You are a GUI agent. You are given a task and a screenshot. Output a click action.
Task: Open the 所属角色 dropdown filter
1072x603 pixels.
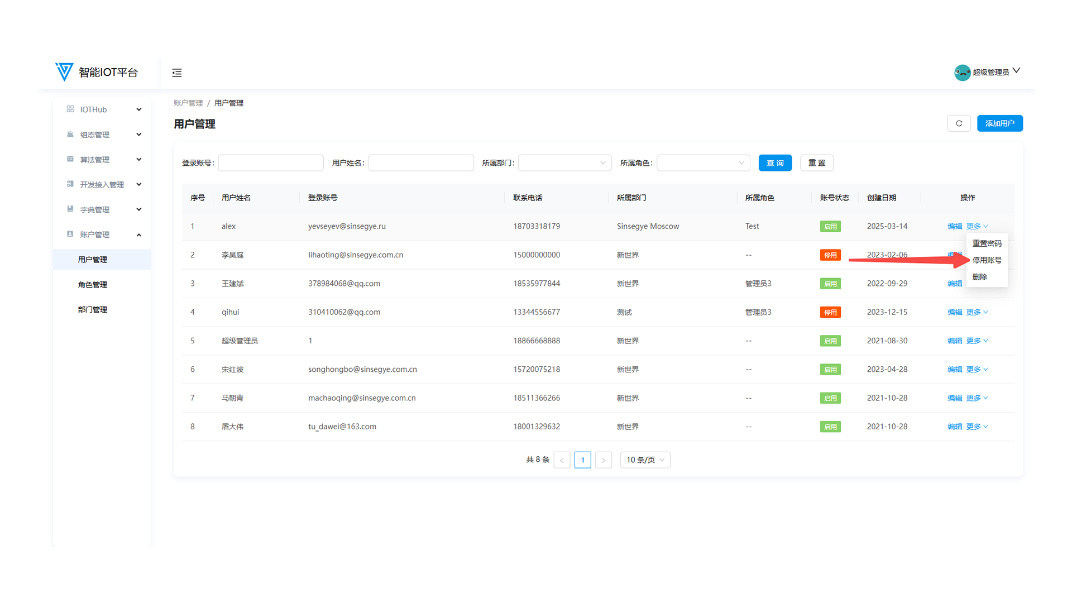click(x=702, y=163)
